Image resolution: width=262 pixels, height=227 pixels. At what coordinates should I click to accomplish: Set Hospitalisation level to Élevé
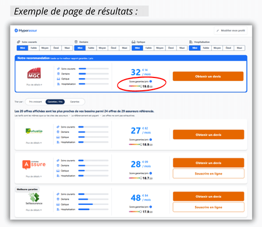(x=228, y=48)
